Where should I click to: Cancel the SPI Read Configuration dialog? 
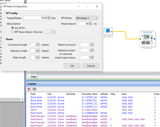[91, 66]
